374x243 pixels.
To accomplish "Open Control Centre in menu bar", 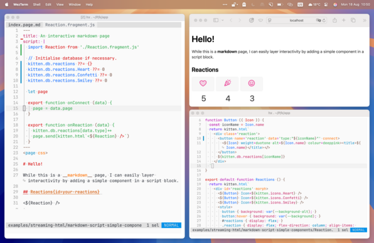I will 326,4.
